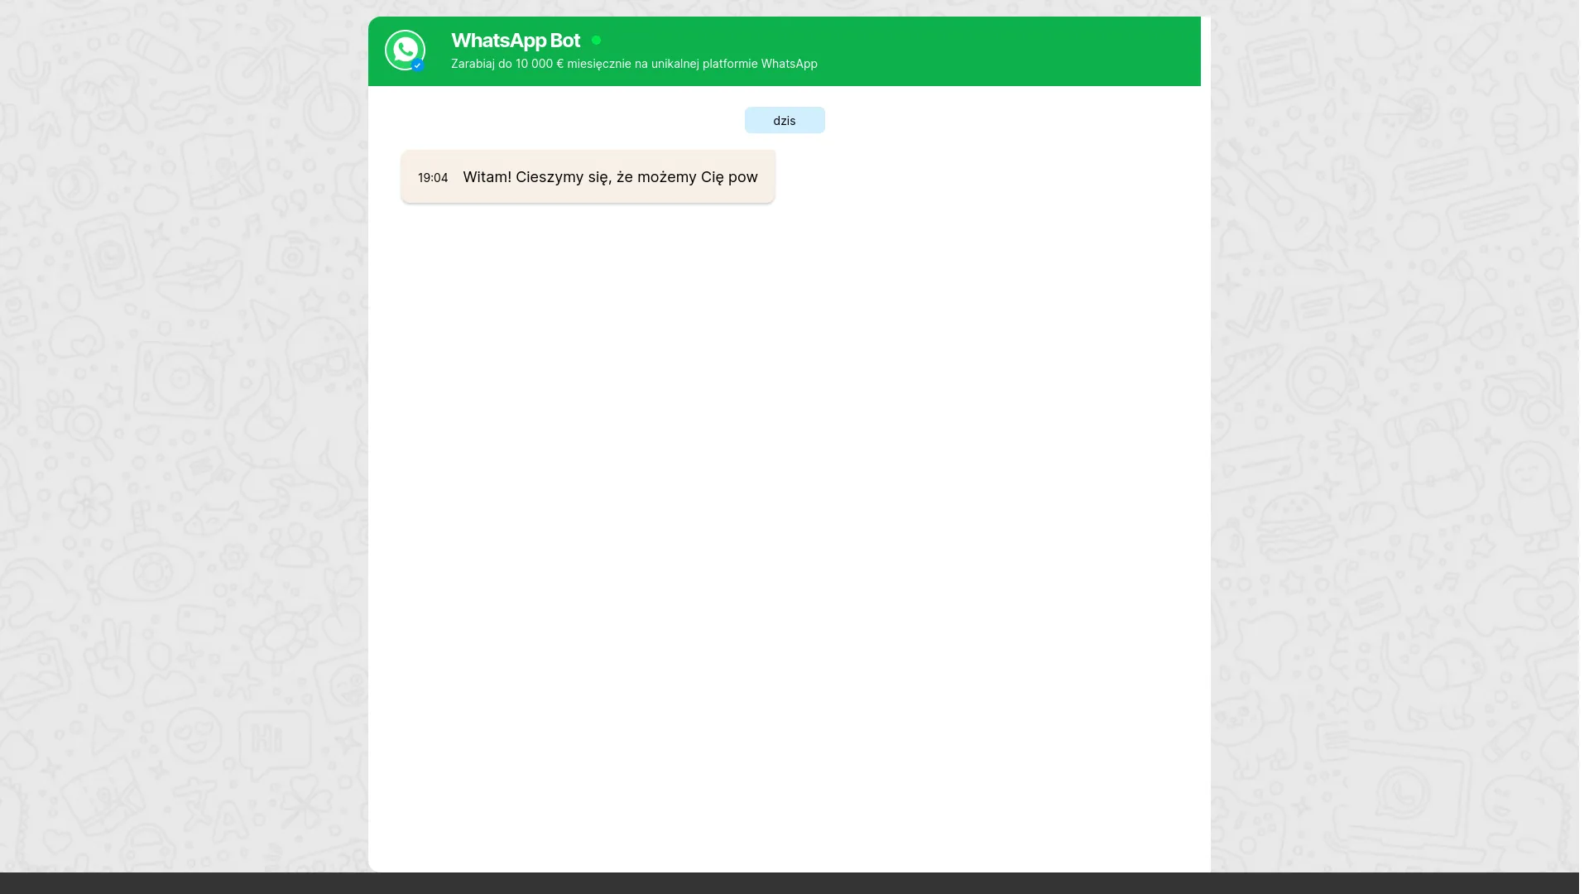Open the message starting with 'Witam! Cieszymy się'

point(588,176)
